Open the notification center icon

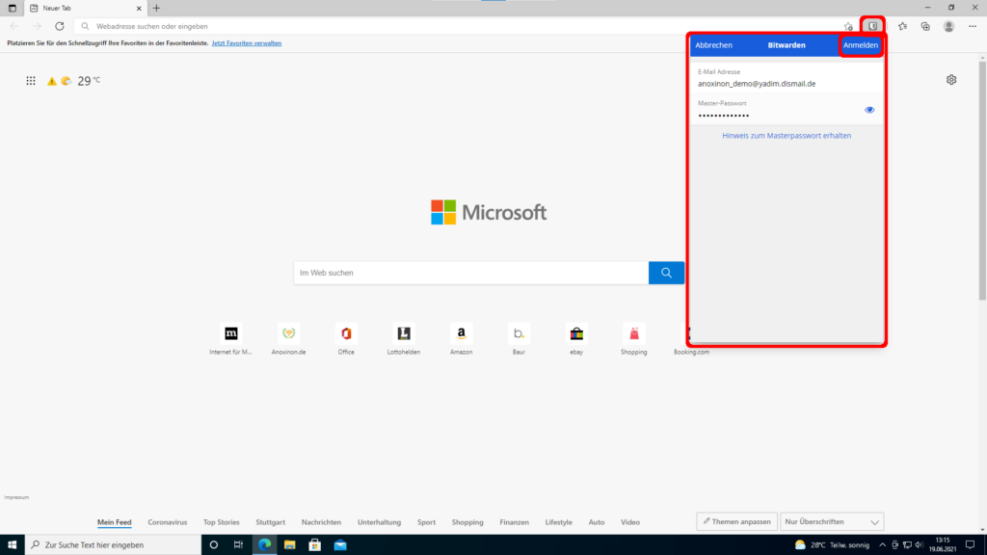coord(970,545)
